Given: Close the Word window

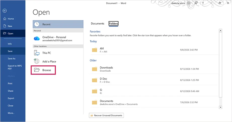Looking at the screenshot, I should pyautogui.click(x=228, y=3).
